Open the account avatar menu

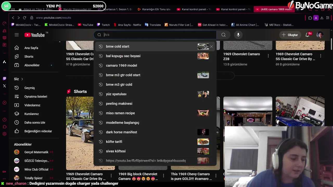point(320,35)
